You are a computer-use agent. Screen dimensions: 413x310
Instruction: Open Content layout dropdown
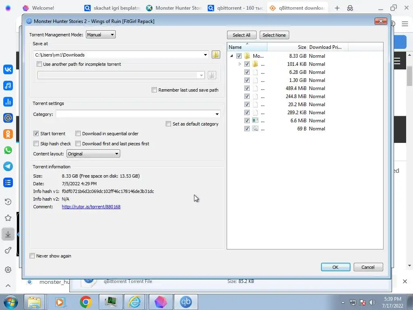[93, 154]
